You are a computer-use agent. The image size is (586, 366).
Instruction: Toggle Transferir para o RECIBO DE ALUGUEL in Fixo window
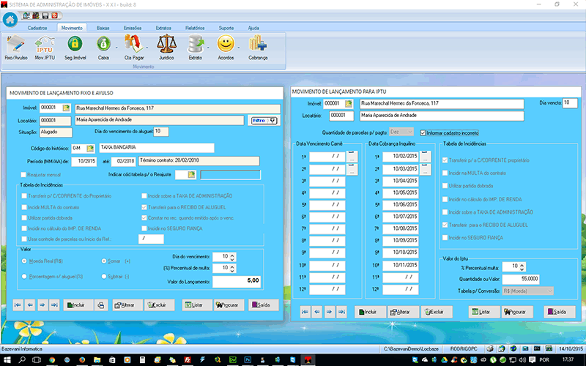(144, 207)
